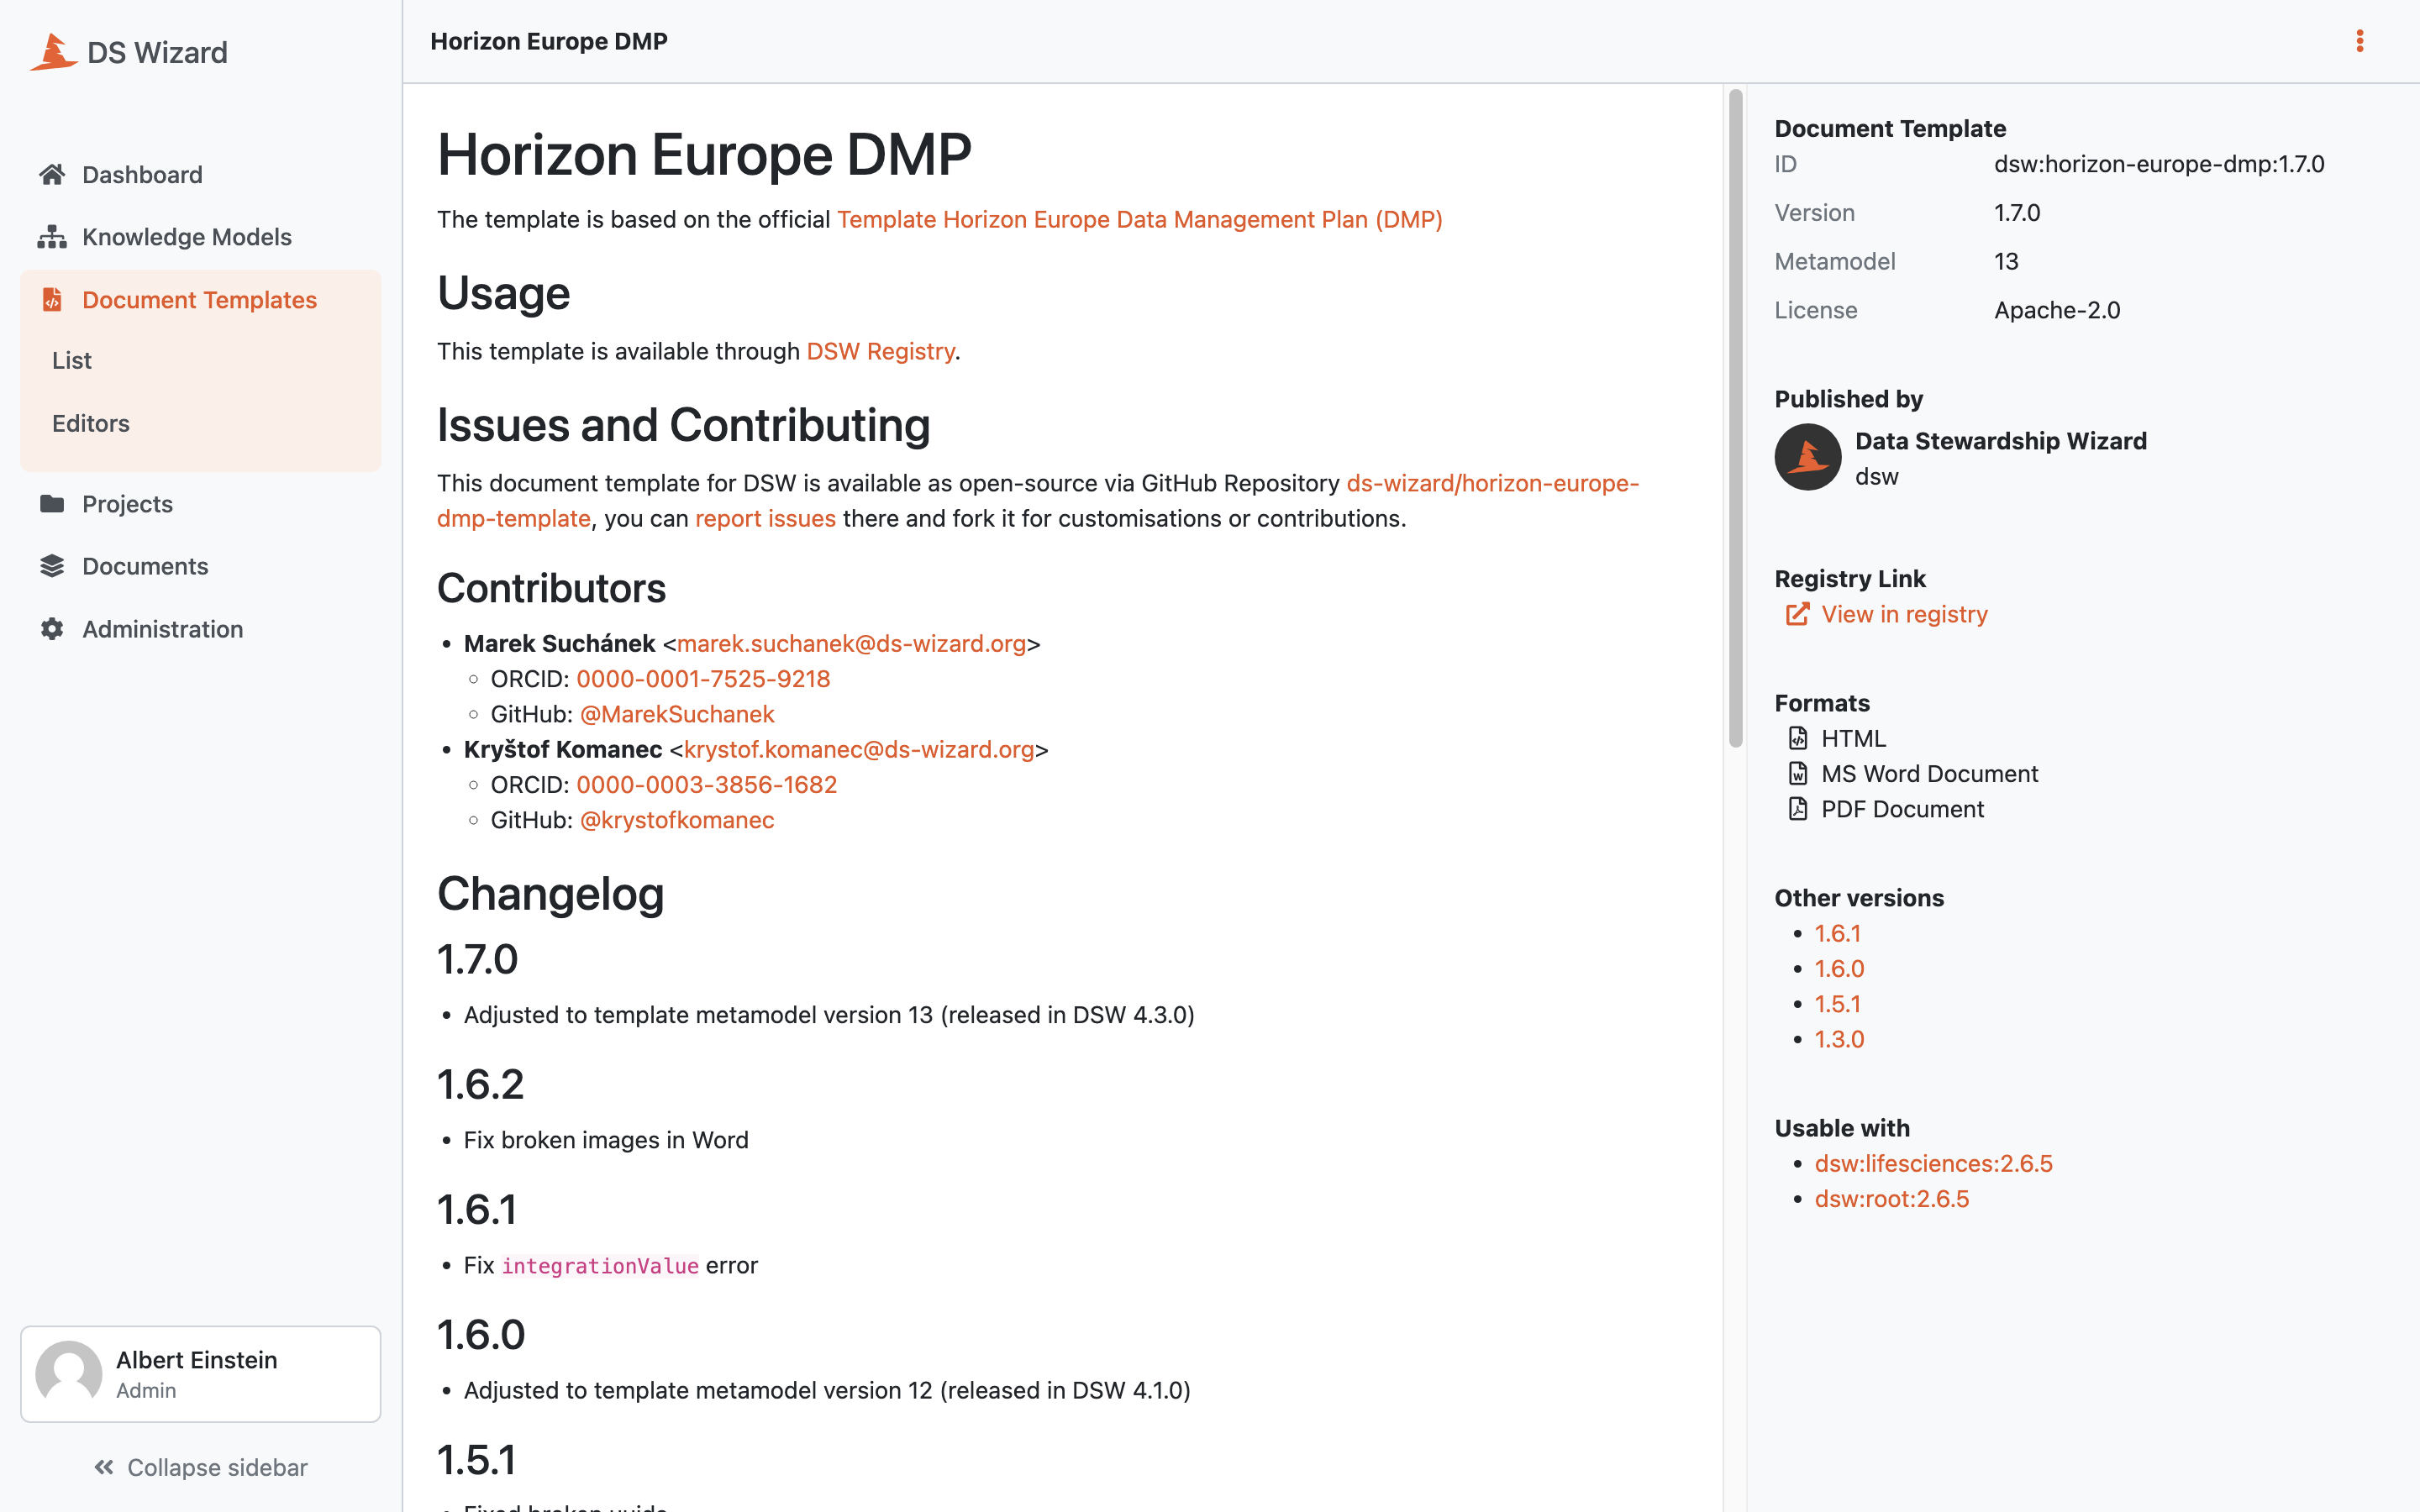The height and width of the screenshot is (1512, 2420).
Task: Open other version 1.3.0
Action: [1839, 1039]
